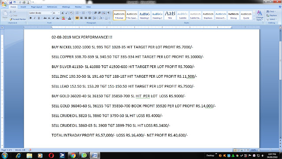282x159 pixels.
Task: Clear all text formatting
Action: [x=71, y=13]
